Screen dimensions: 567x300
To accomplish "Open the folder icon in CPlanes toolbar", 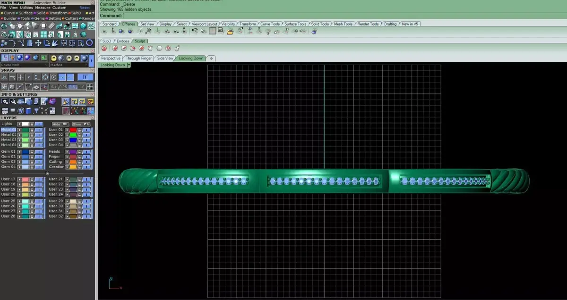I will (230, 32).
